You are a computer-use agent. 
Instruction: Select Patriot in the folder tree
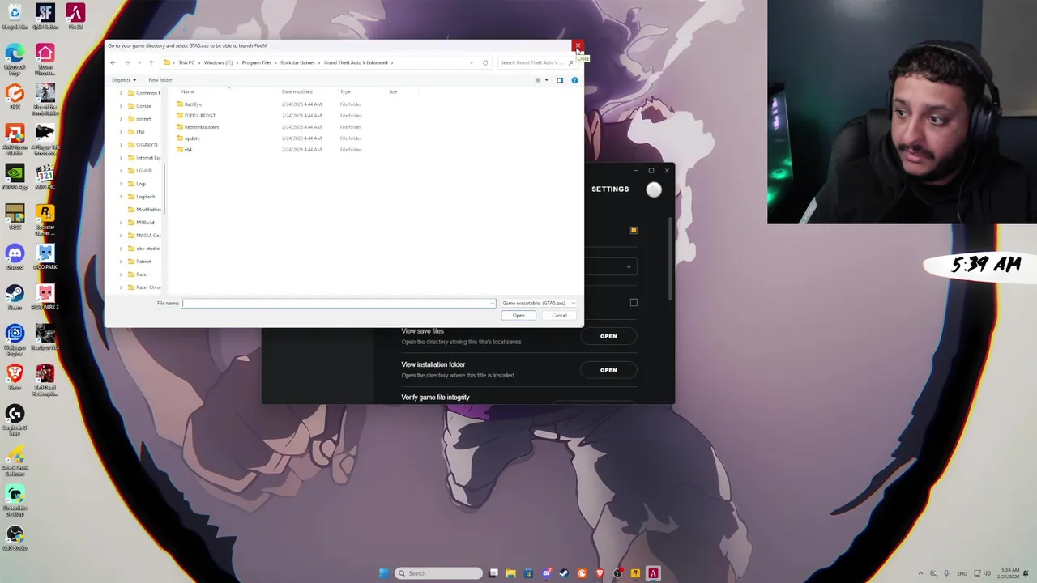(x=143, y=262)
